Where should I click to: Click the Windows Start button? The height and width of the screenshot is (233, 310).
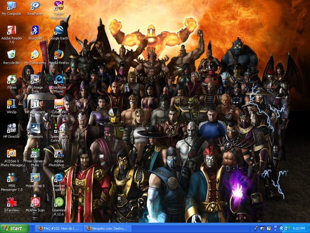pyautogui.click(x=14, y=228)
